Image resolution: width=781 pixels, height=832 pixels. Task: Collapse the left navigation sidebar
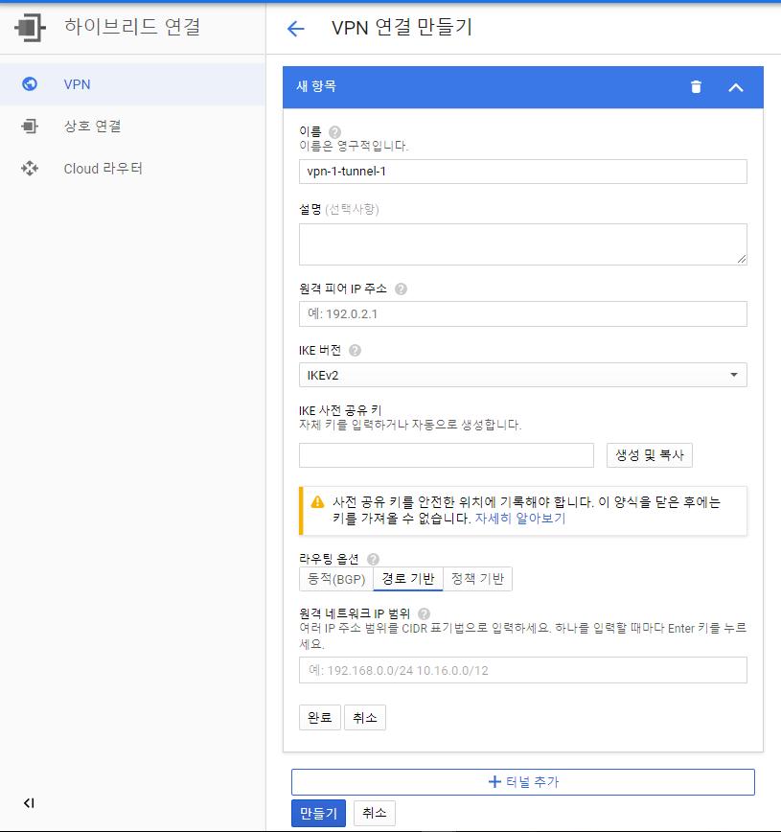[x=29, y=803]
